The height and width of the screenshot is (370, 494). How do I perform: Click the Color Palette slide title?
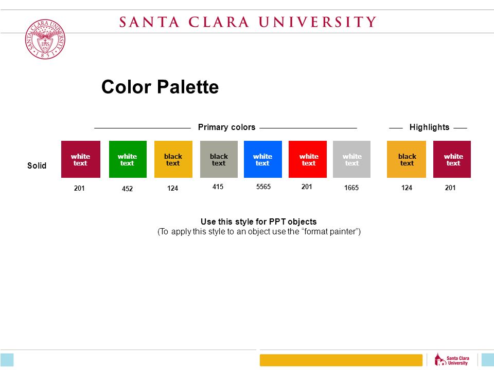pos(160,87)
